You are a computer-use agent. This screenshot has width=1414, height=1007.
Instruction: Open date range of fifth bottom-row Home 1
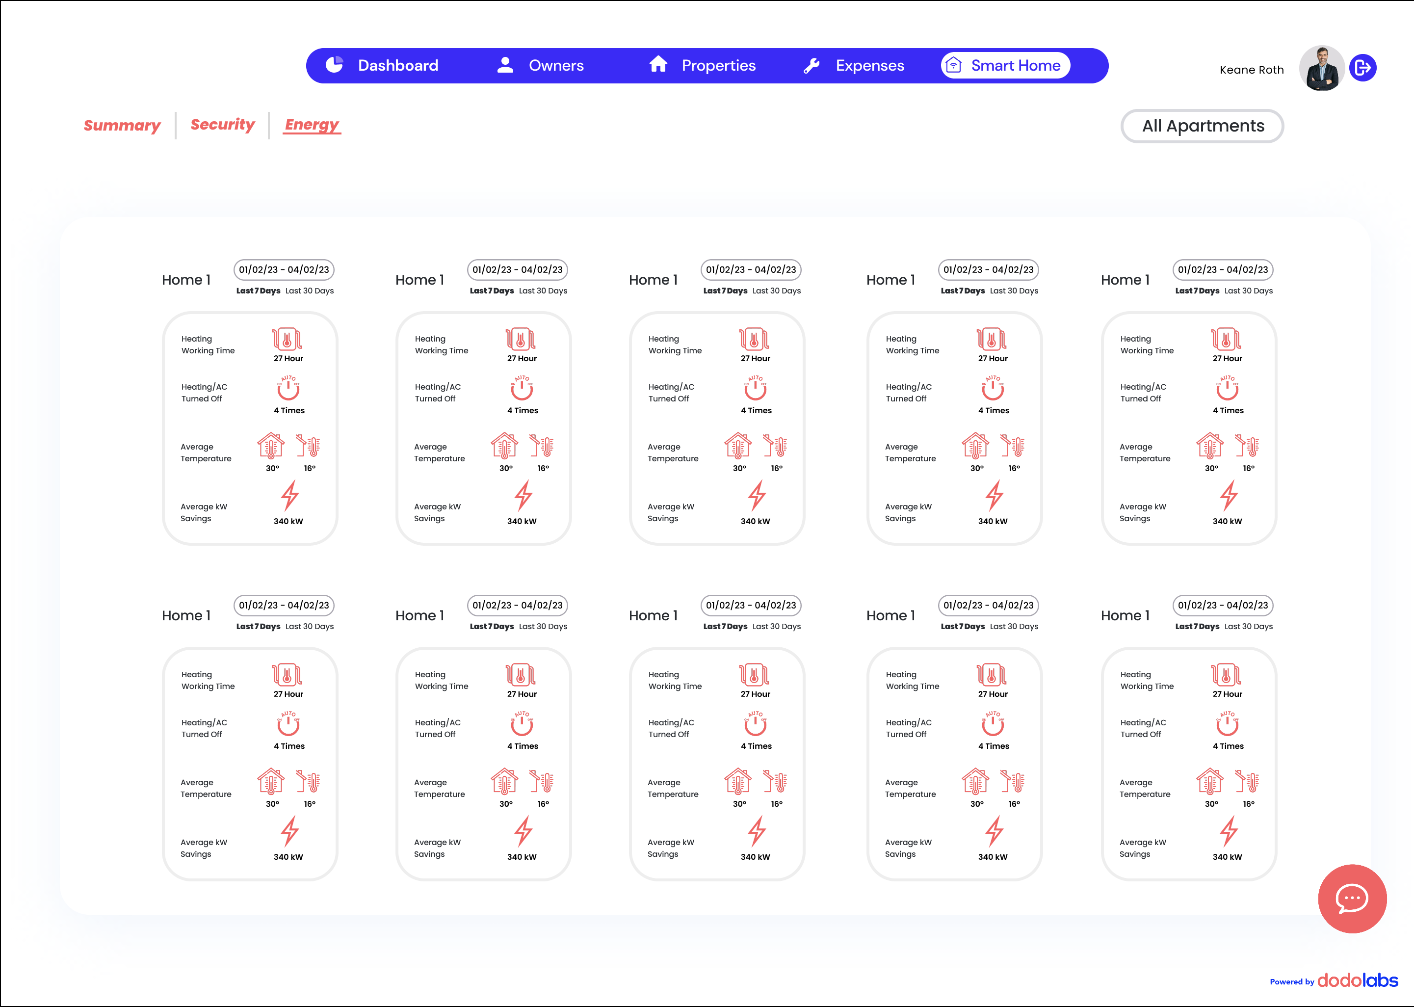coord(1223,605)
